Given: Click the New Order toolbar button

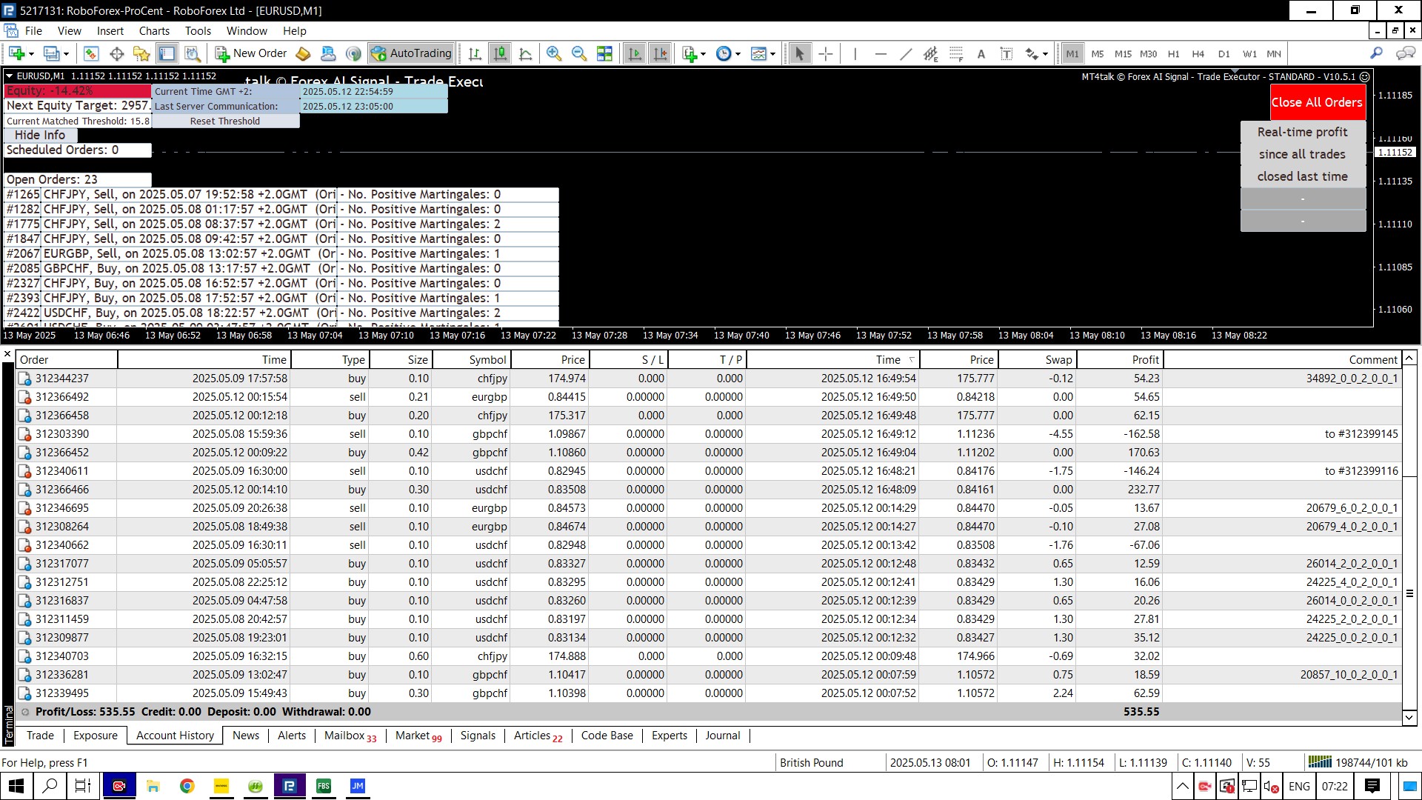Looking at the screenshot, I should point(251,53).
